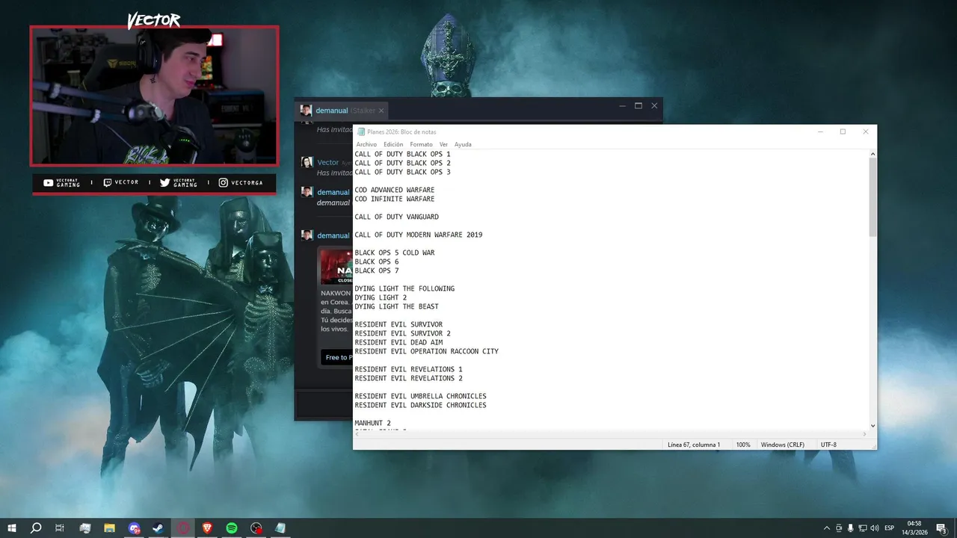Click the Notepad icon in the title bar
957x538 pixels.
361,132
